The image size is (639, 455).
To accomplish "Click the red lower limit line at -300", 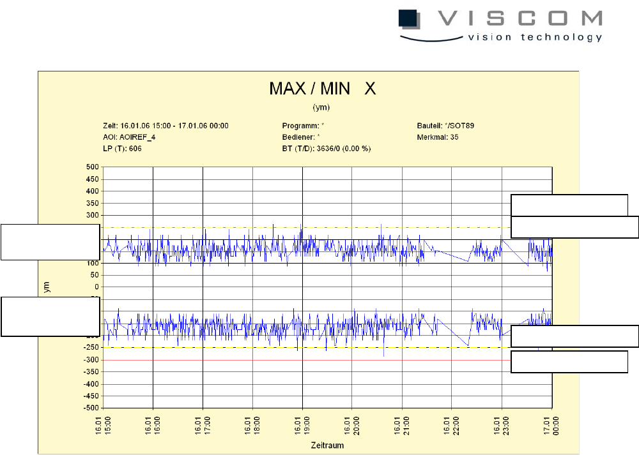I will tap(307, 360).
